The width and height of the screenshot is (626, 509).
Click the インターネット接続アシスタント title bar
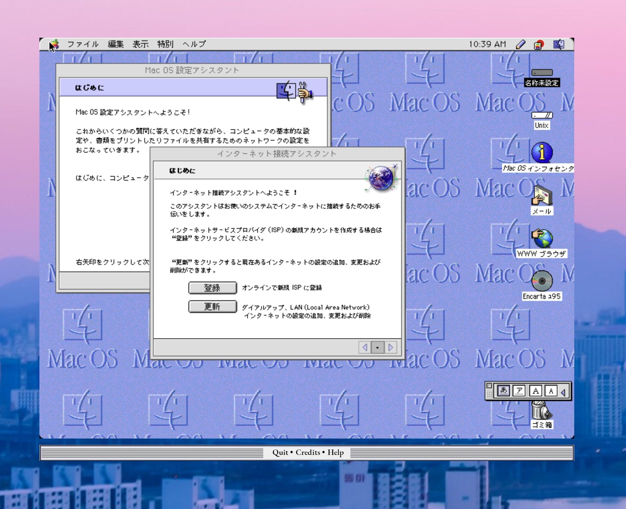(277, 154)
